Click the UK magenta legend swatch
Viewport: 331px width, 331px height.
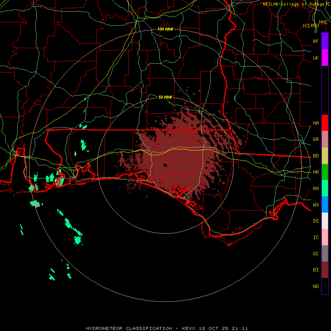click(x=325, y=58)
